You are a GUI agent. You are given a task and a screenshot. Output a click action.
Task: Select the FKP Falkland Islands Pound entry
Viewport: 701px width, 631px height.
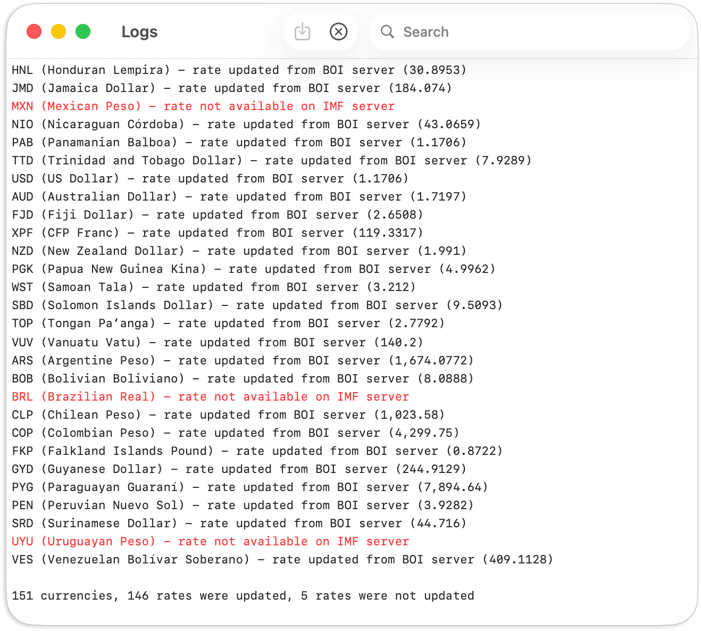coord(257,451)
